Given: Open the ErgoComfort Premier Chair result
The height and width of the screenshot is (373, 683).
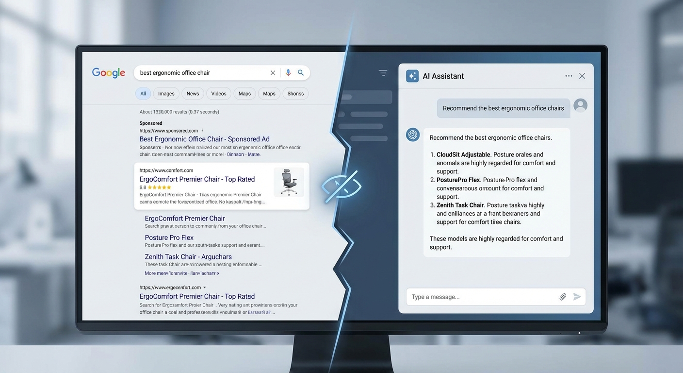Looking at the screenshot, I should [197, 179].
